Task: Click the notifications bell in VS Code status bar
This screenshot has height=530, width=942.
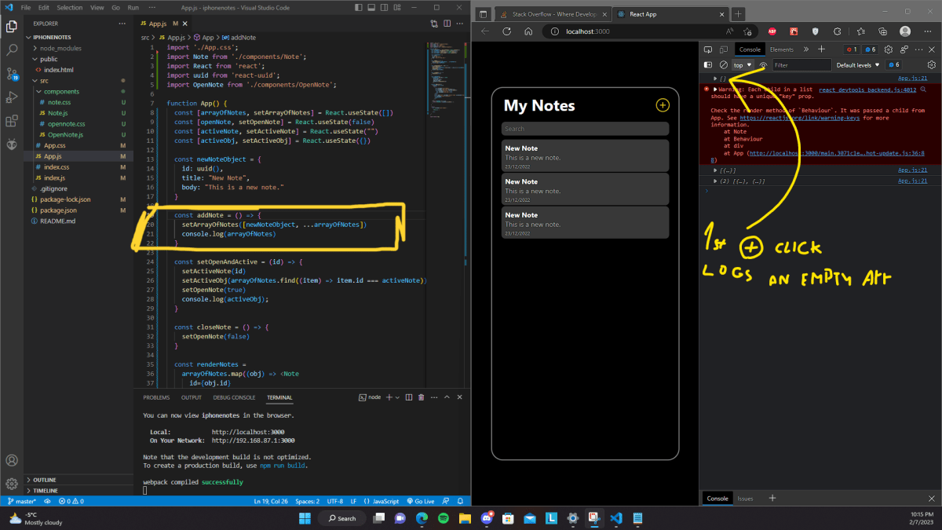Action: [x=461, y=501]
